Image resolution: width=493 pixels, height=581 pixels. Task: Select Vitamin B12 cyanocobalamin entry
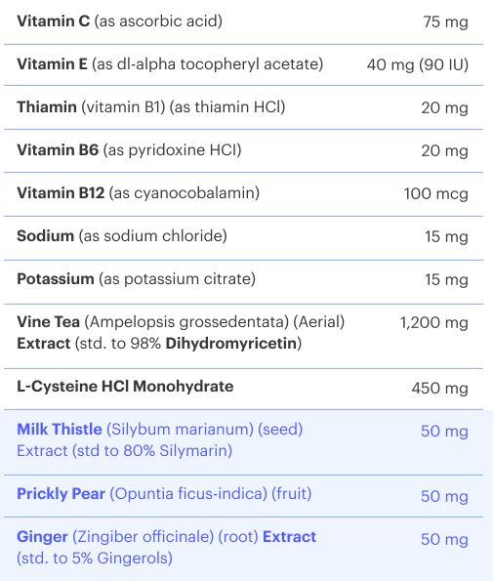[139, 193]
